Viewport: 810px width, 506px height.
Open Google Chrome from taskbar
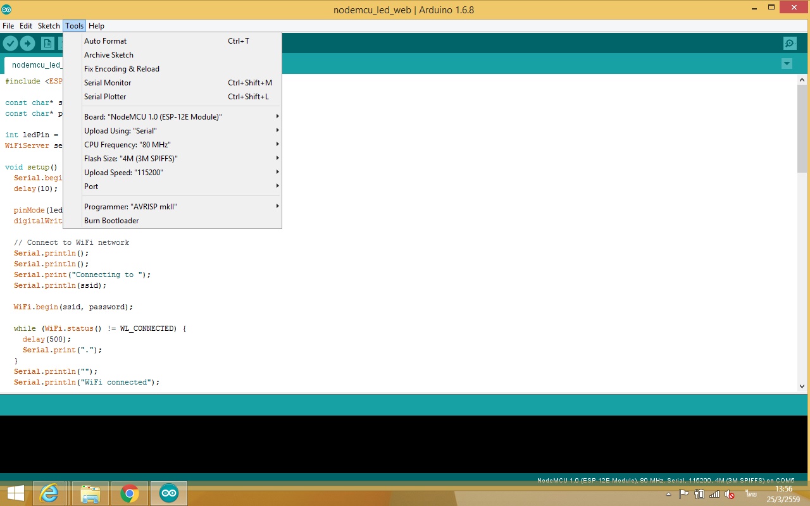point(130,493)
